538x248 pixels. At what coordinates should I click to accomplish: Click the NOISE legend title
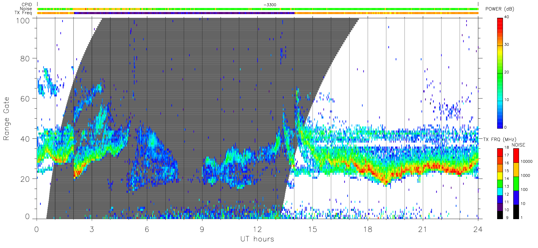tap(518, 145)
